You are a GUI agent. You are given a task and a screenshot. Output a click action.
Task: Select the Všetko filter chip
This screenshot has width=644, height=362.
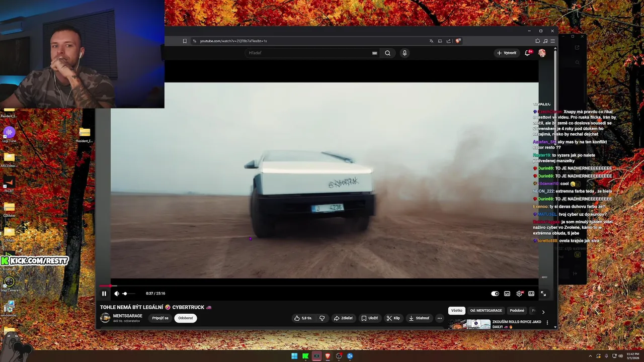(457, 311)
